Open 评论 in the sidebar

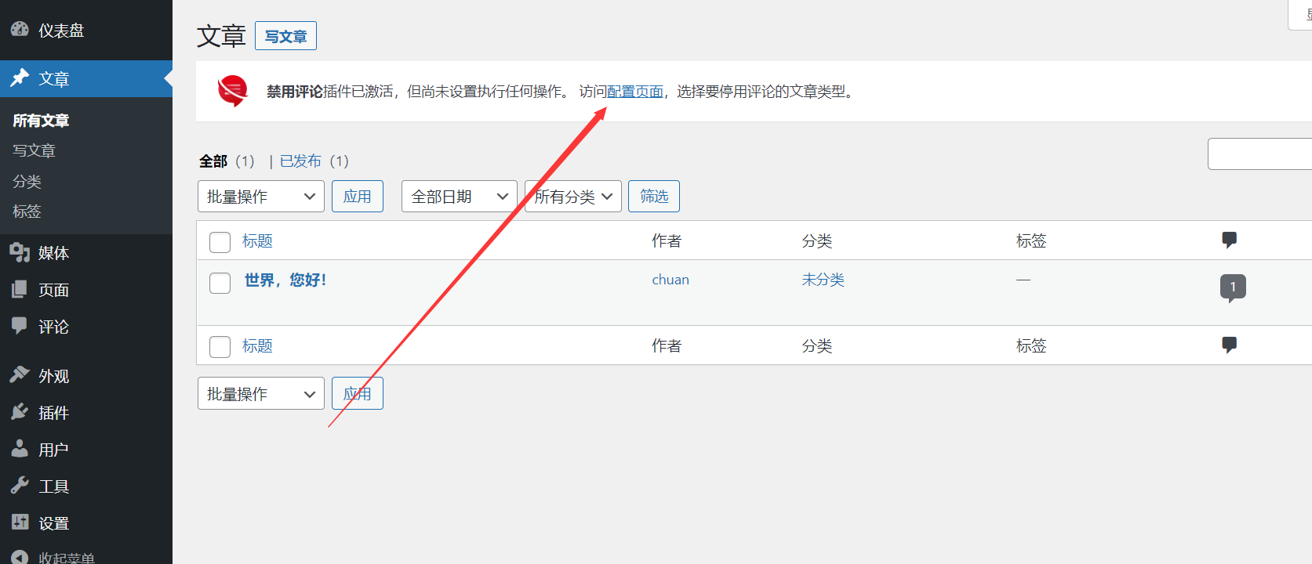click(x=54, y=327)
